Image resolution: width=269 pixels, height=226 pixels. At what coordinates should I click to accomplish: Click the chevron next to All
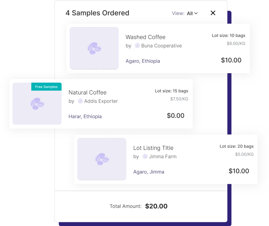[196, 13]
